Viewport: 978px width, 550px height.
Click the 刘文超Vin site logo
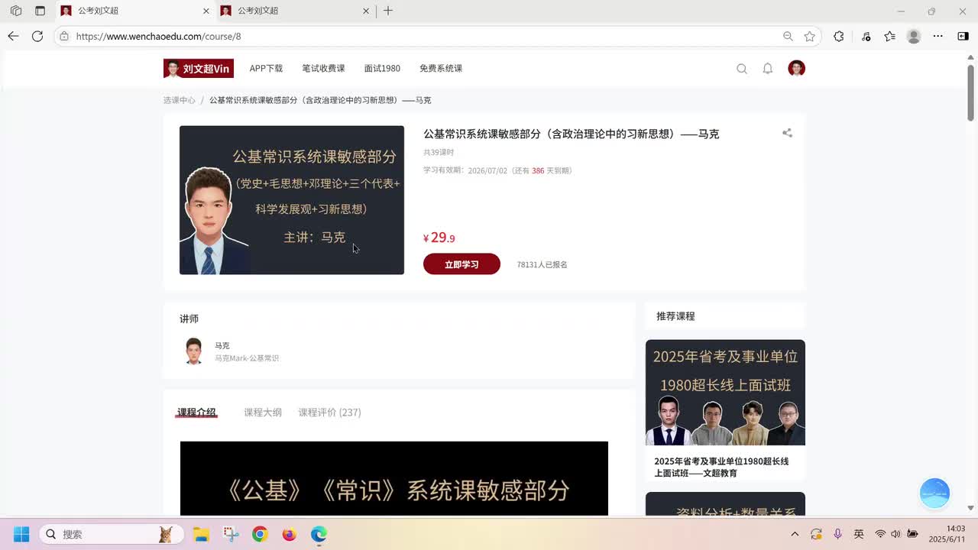click(x=199, y=68)
